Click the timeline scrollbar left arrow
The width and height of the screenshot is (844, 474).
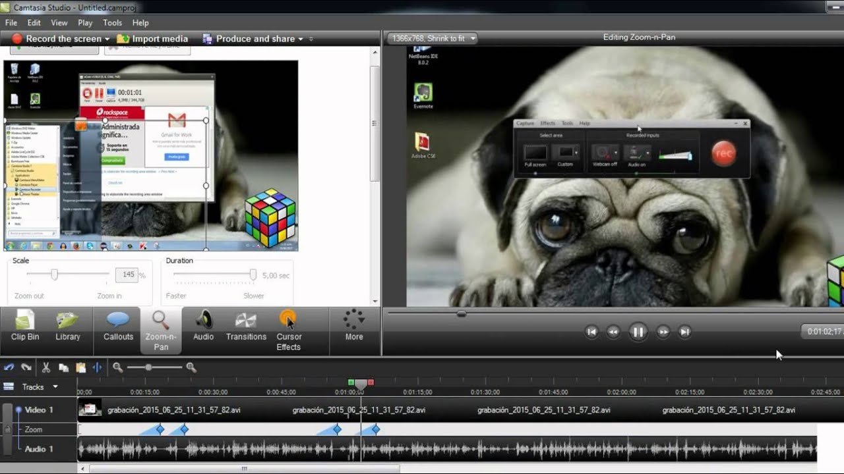click(x=82, y=469)
